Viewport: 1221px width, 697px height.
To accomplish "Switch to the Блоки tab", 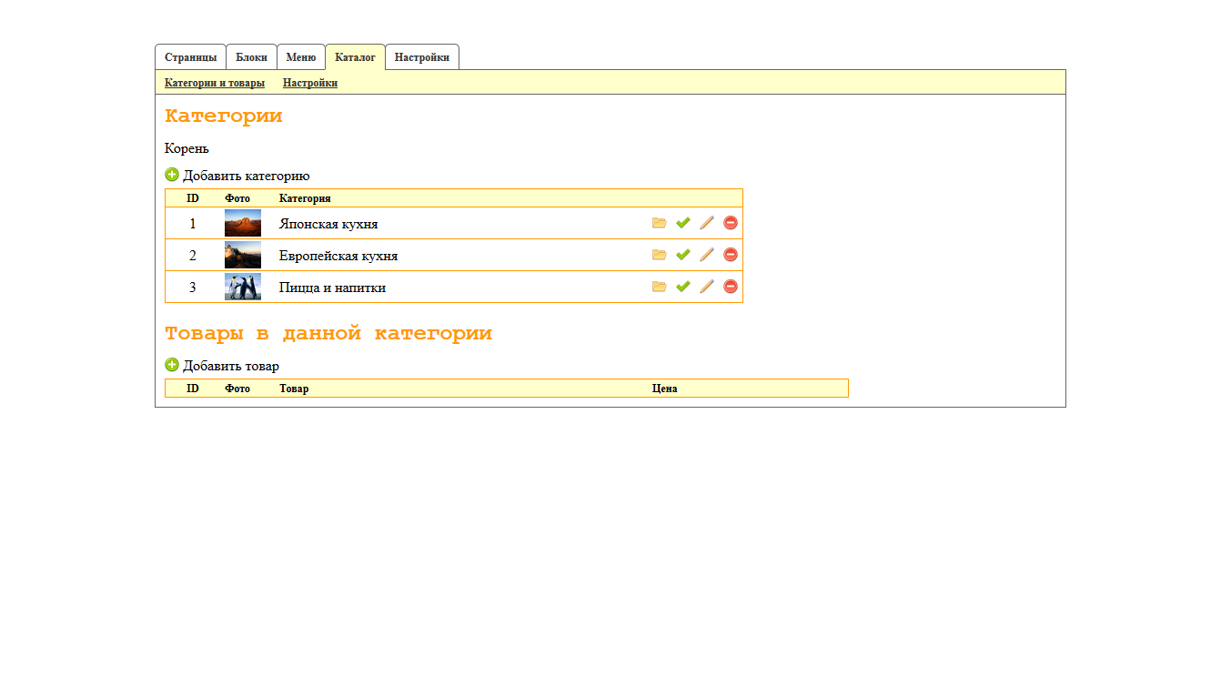I will click(x=251, y=57).
